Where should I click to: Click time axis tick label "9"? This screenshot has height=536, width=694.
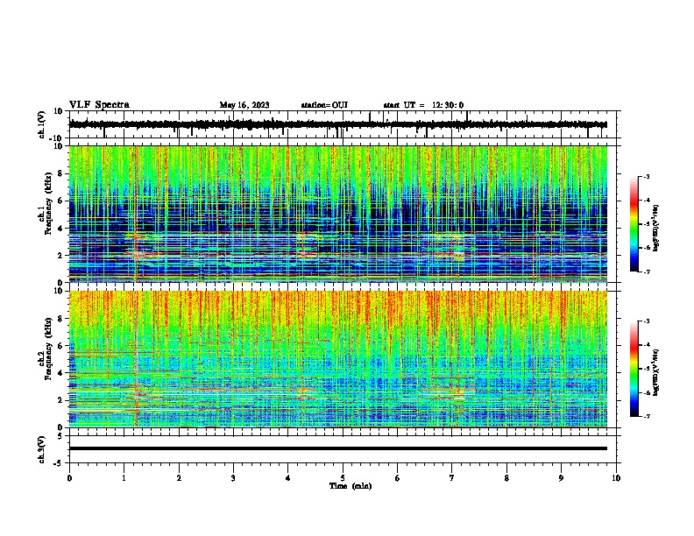point(561,478)
